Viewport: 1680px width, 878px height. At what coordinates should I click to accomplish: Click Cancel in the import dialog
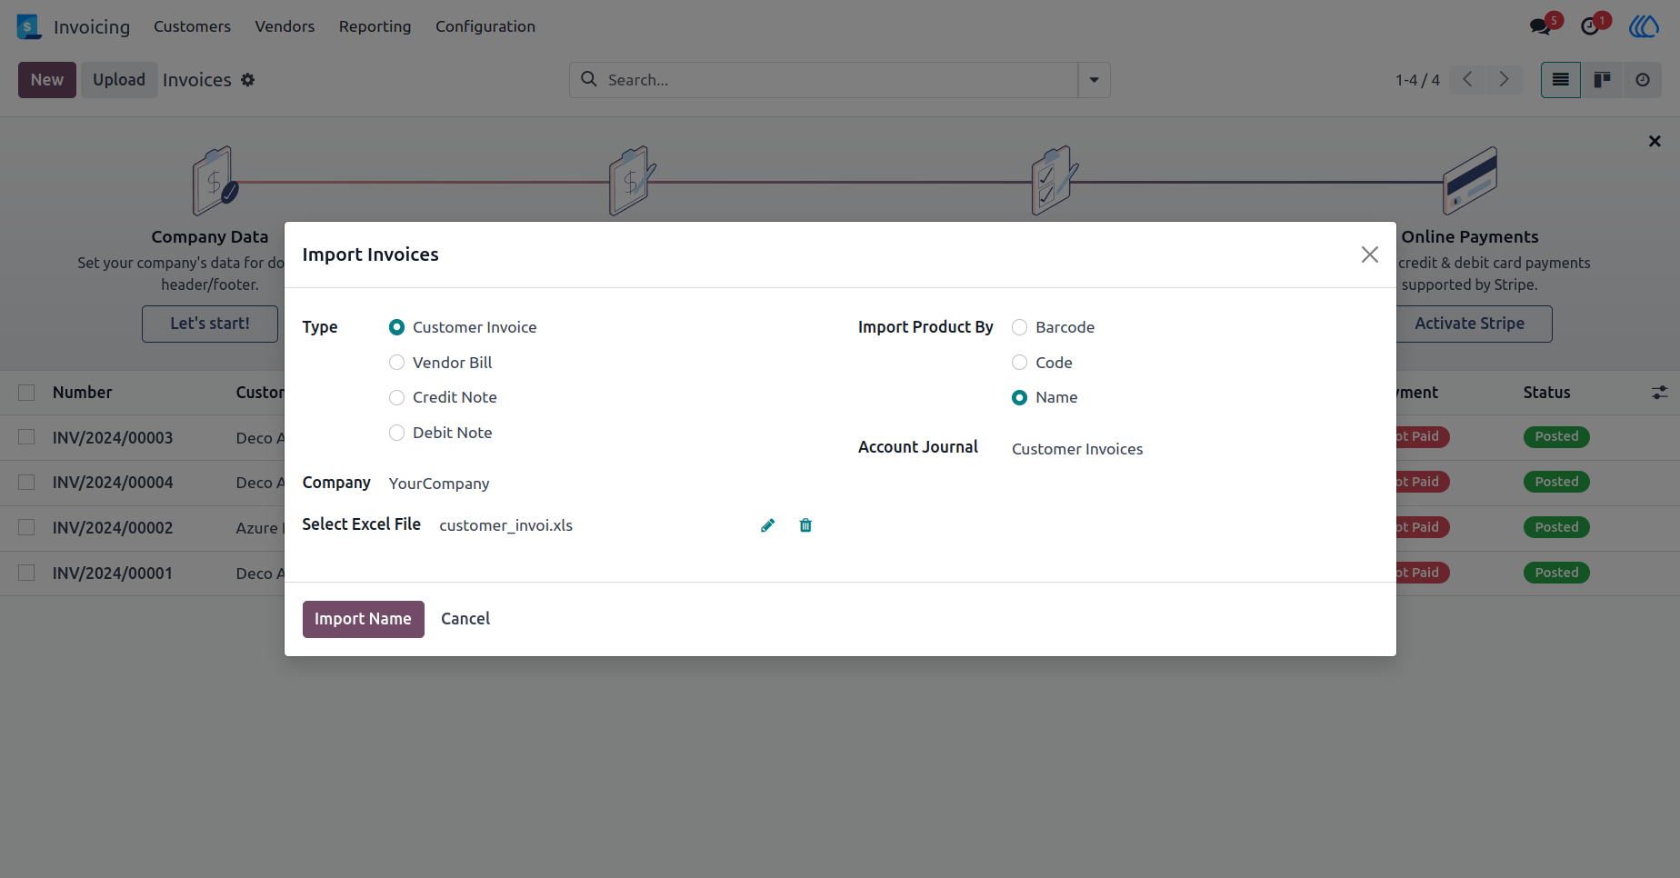pos(465,619)
